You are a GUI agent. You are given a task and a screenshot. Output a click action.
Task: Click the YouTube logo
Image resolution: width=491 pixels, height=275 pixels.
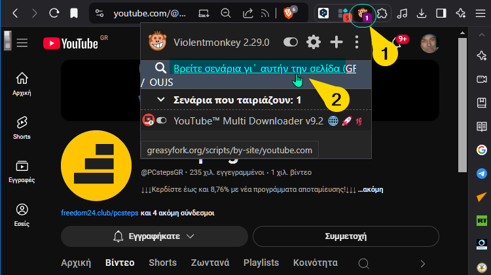71,43
